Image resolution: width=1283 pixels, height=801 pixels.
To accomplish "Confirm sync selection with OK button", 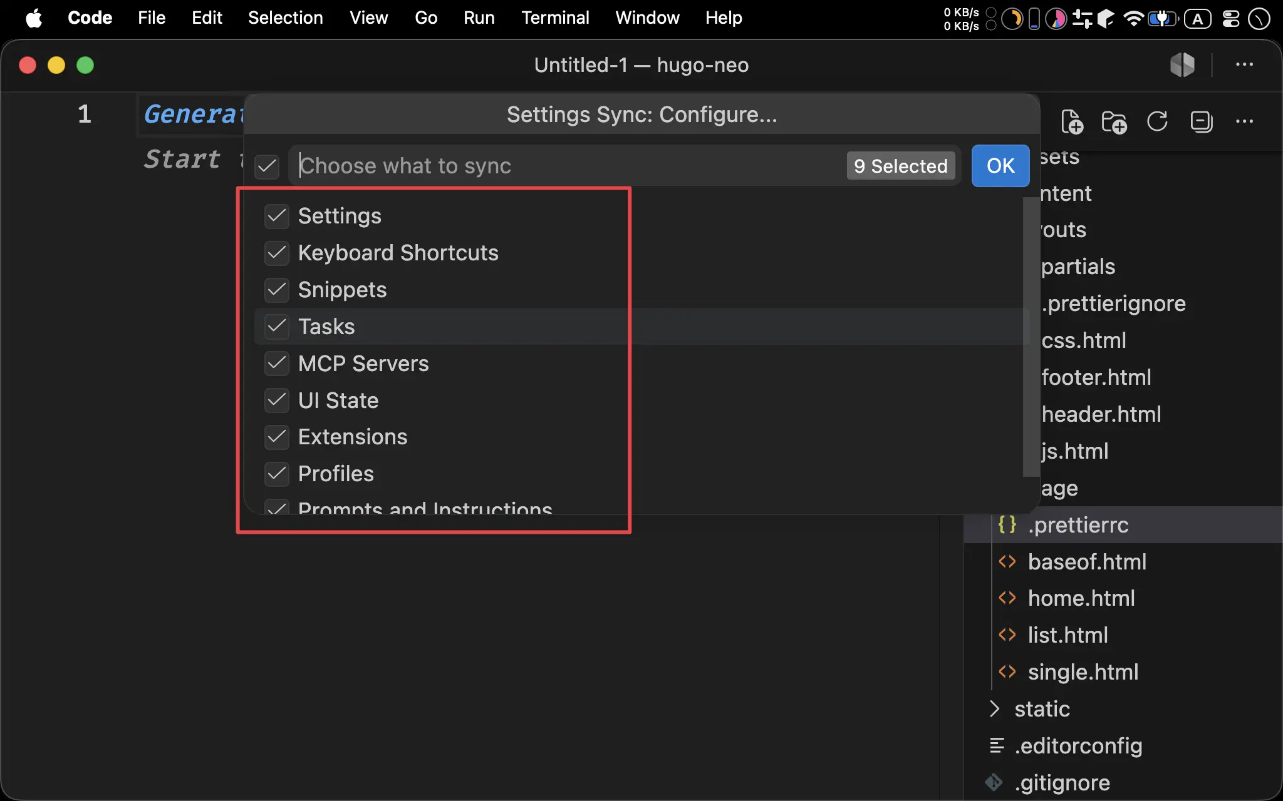I will click(1000, 166).
